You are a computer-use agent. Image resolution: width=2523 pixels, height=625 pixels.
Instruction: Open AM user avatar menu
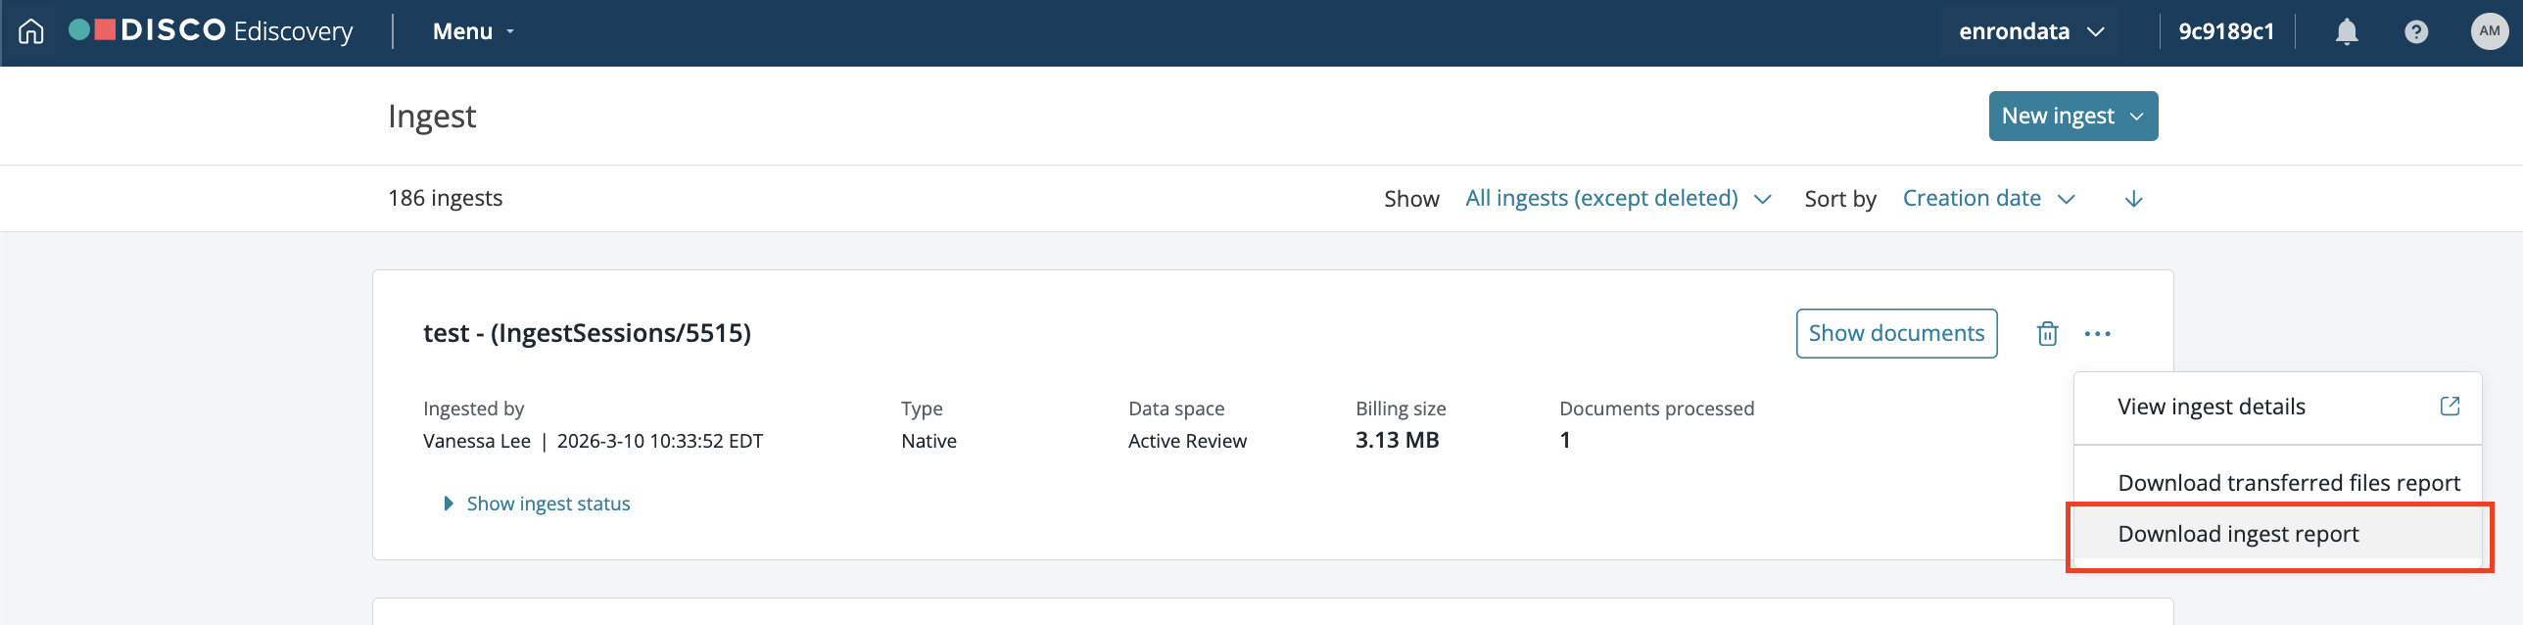pyautogui.click(x=2489, y=31)
